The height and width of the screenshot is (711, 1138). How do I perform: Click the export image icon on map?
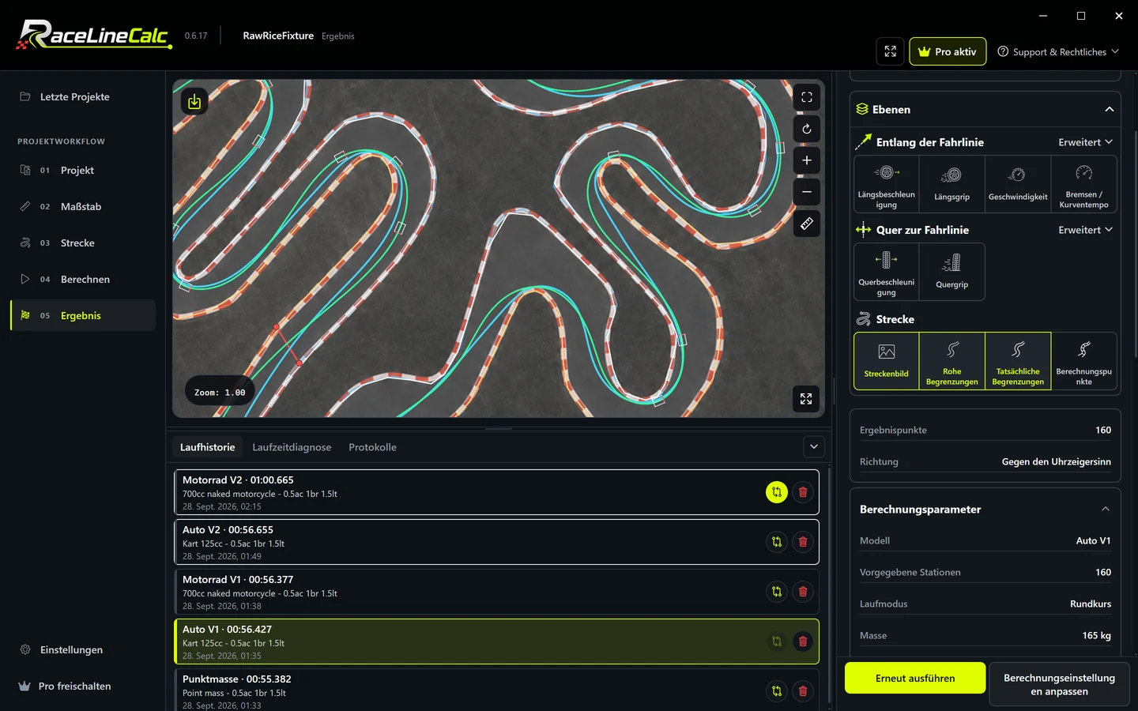[194, 101]
